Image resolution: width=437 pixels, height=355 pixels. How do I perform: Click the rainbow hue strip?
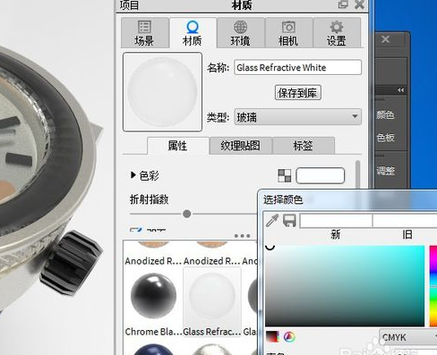pyautogui.click(x=433, y=285)
